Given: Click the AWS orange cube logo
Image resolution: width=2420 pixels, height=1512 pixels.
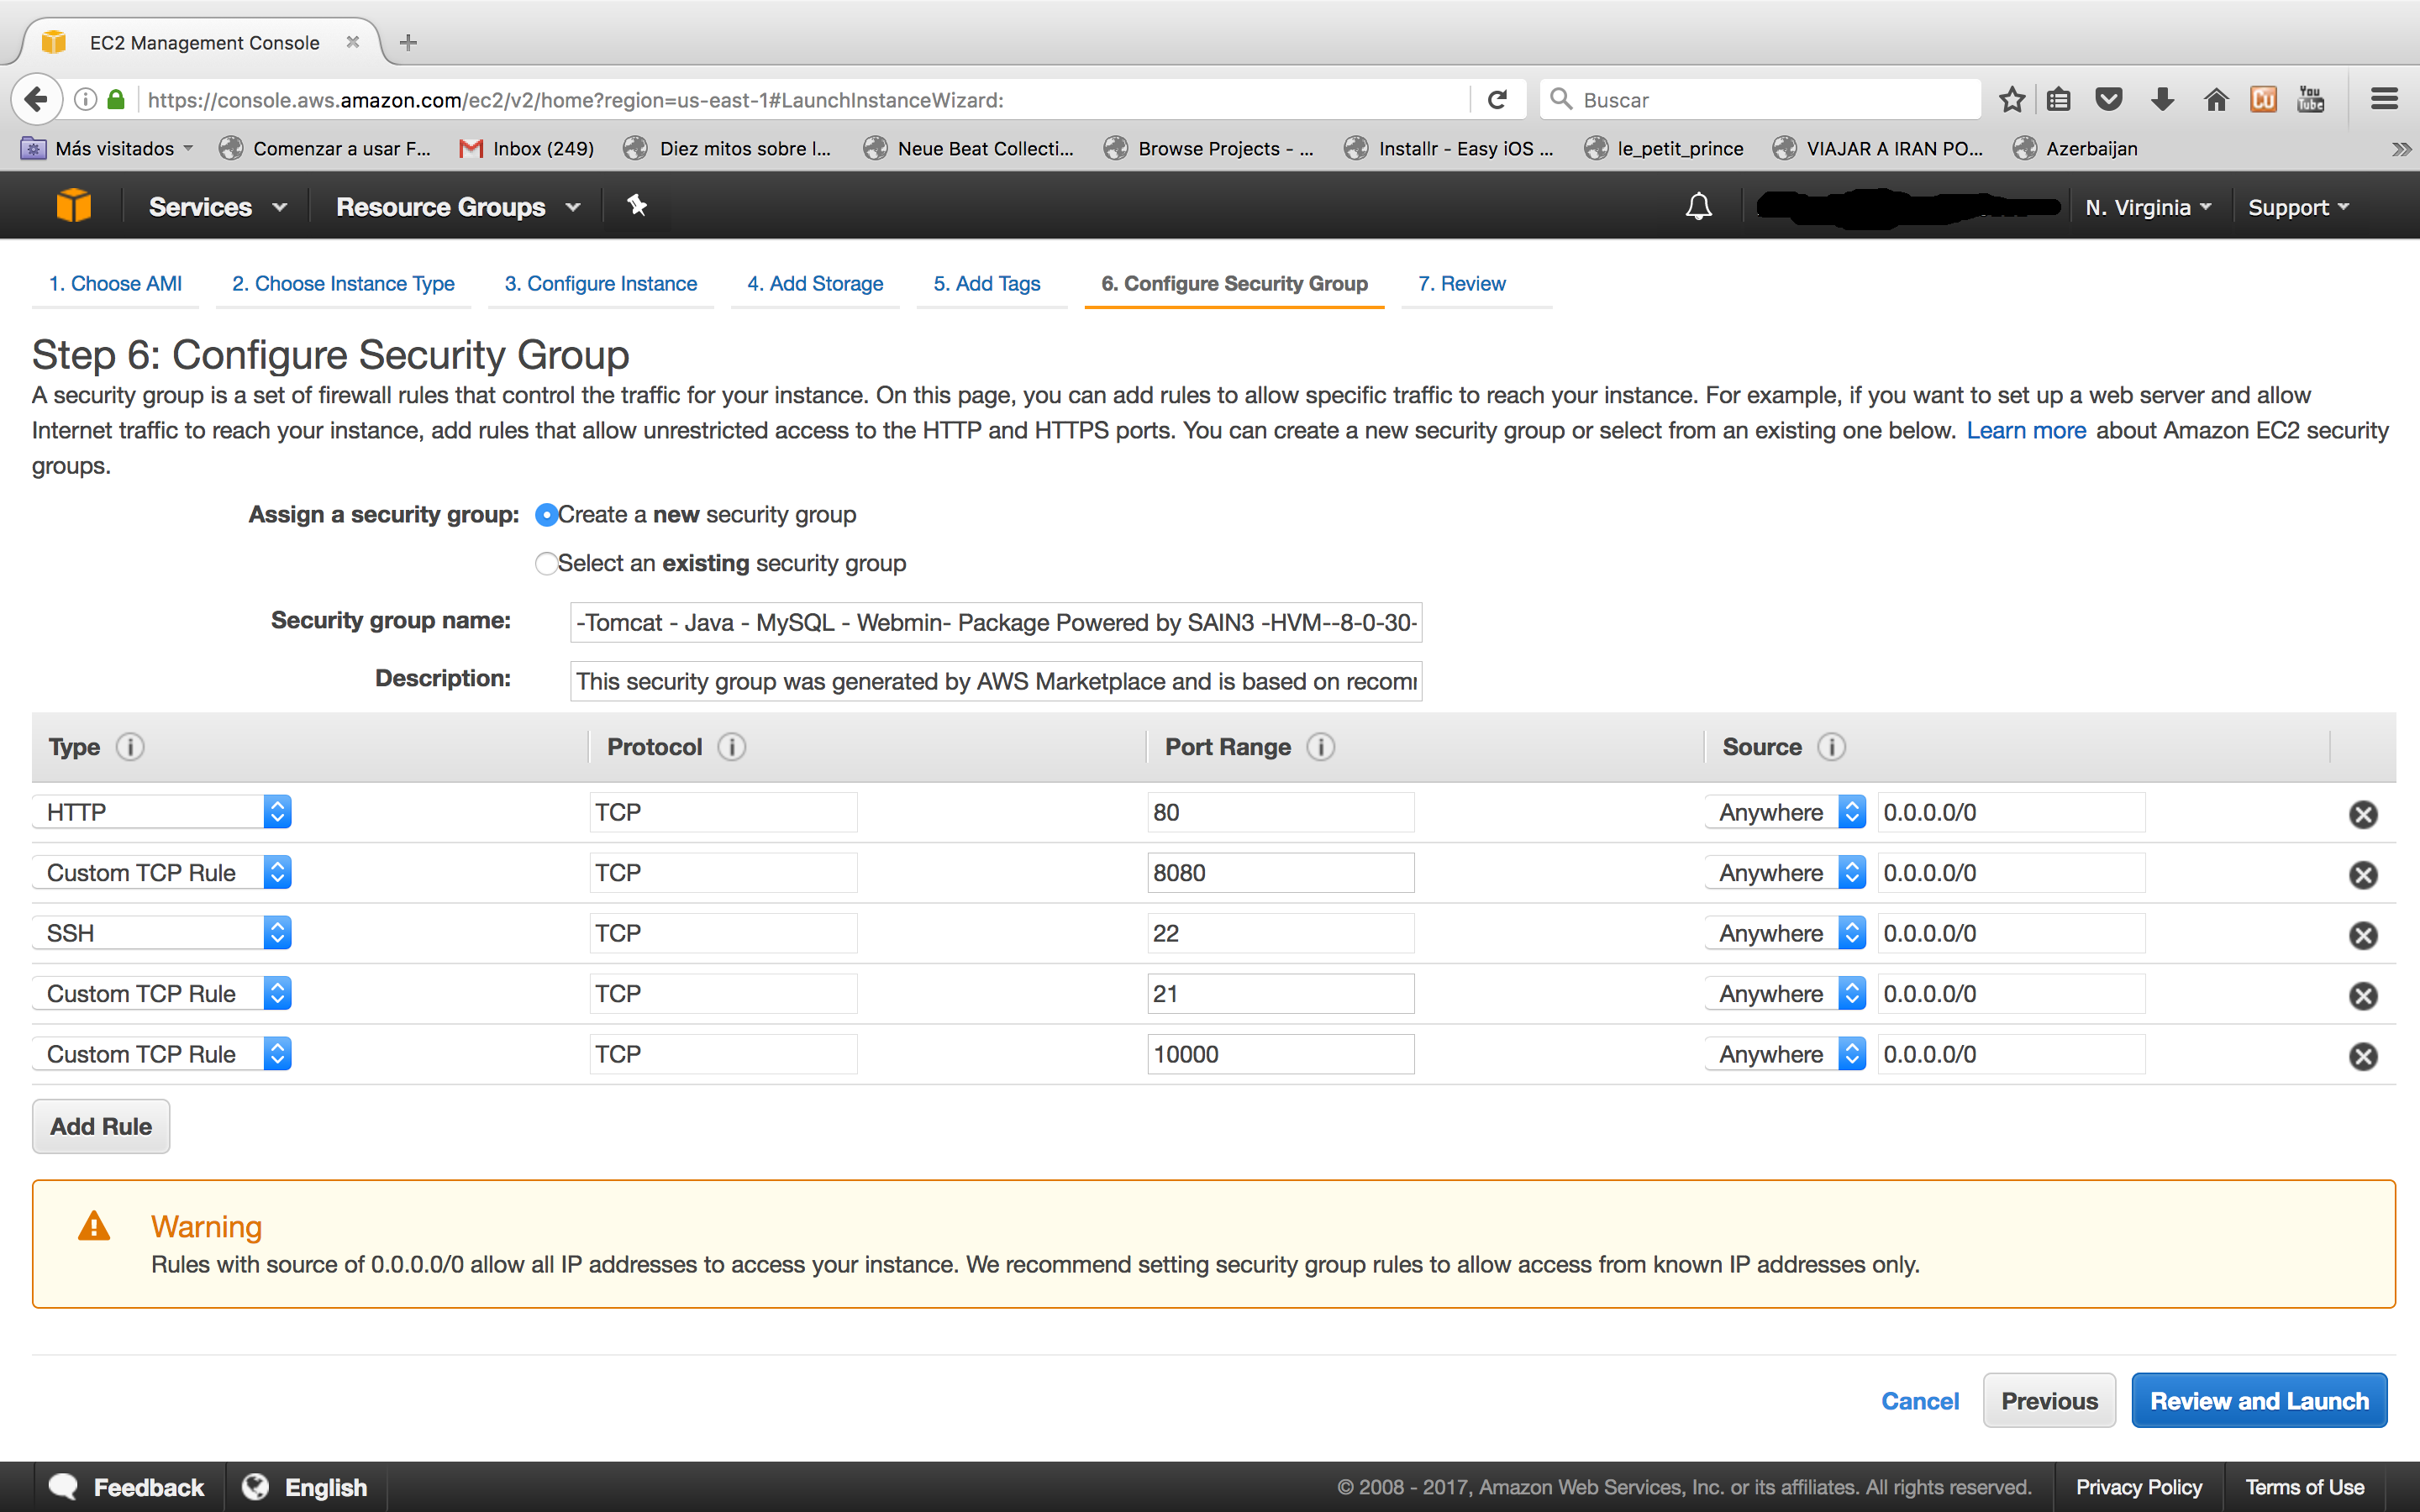Looking at the screenshot, I should click(x=73, y=206).
